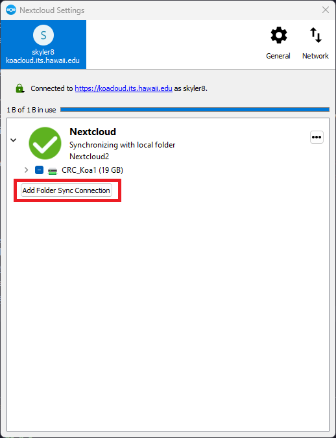Click the green lock connection icon
The width and height of the screenshot is (336, 438).
20,88
